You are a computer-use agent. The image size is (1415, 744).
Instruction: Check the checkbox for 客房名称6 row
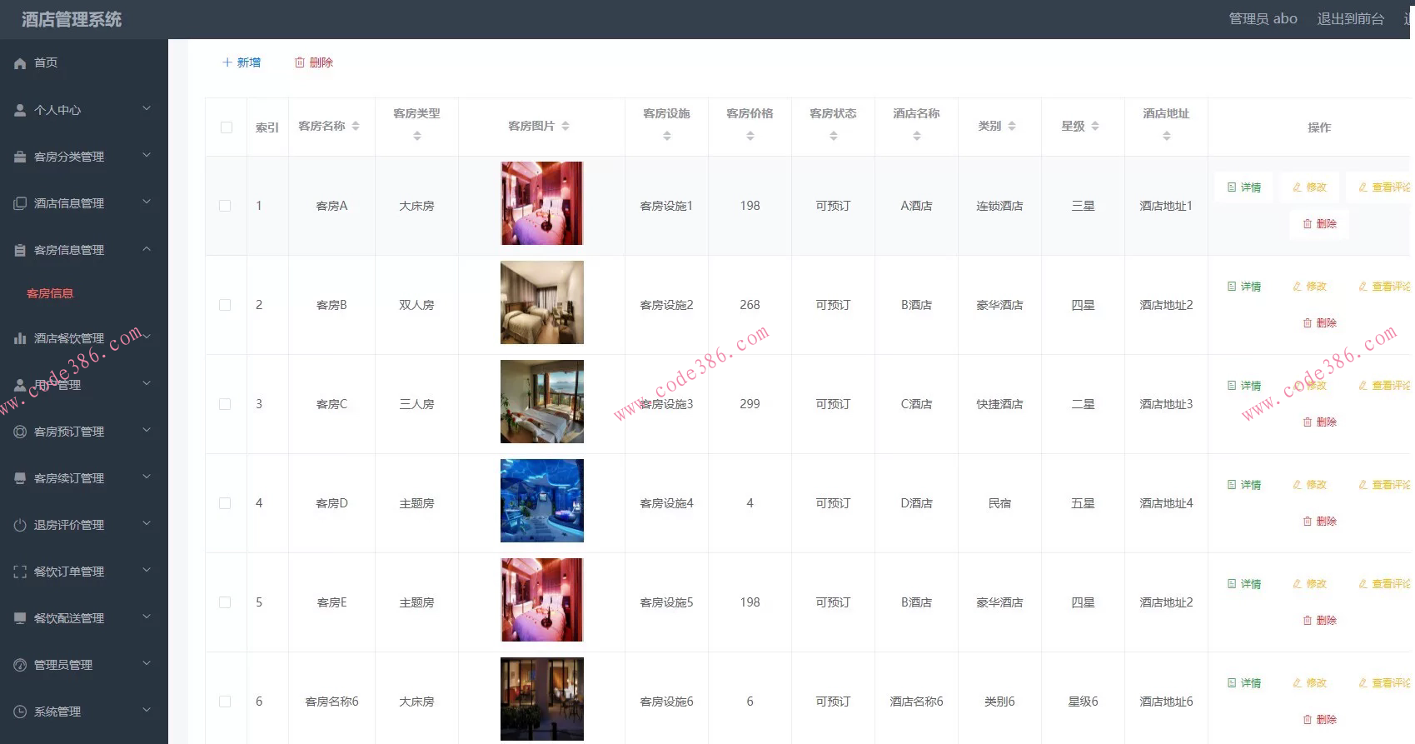click(225, 702)
